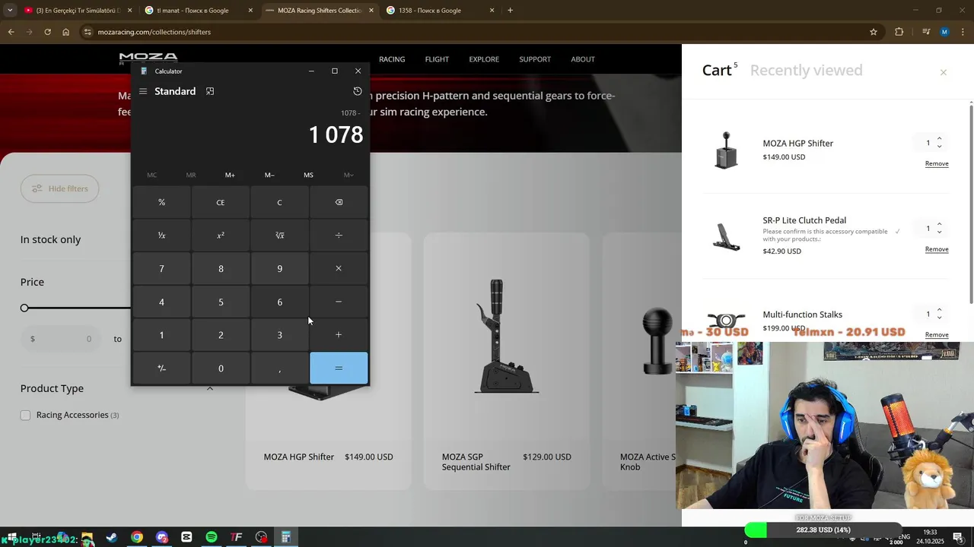Click the Hide filters button
The width and height of the screenshot is (974, 547).
pyautogui.click(x=59, y=188)
